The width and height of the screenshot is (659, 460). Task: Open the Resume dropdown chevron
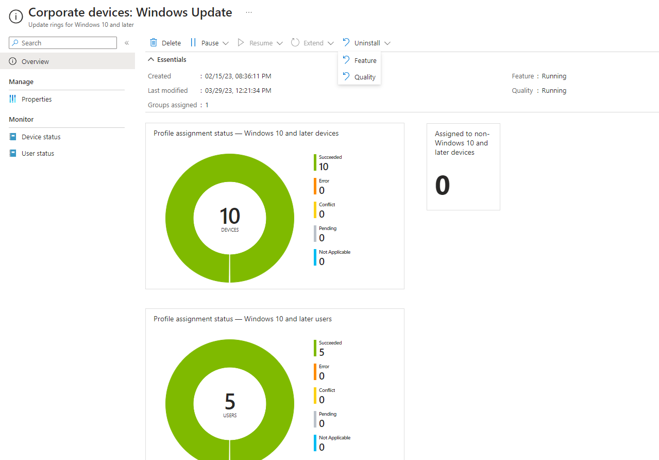point(280,43)
